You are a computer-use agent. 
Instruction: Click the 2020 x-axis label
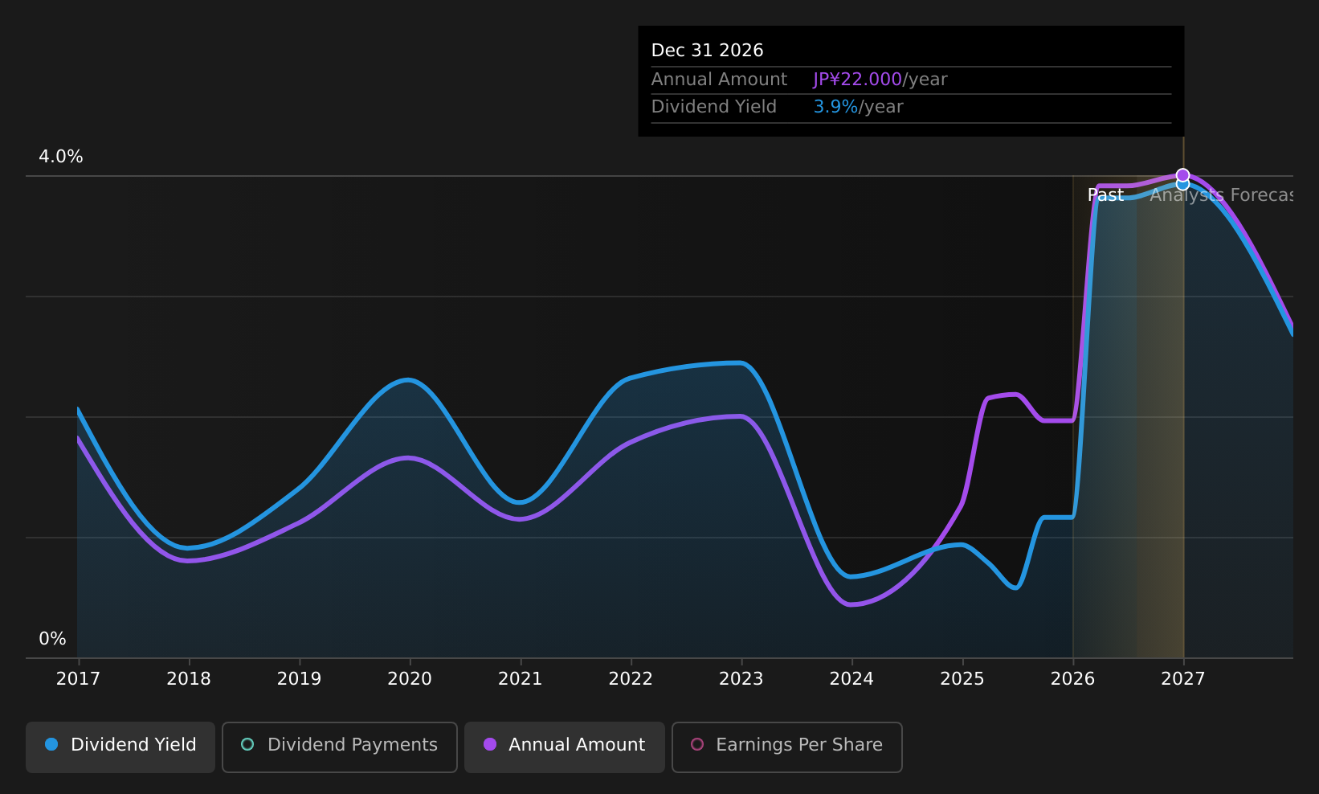410,679
